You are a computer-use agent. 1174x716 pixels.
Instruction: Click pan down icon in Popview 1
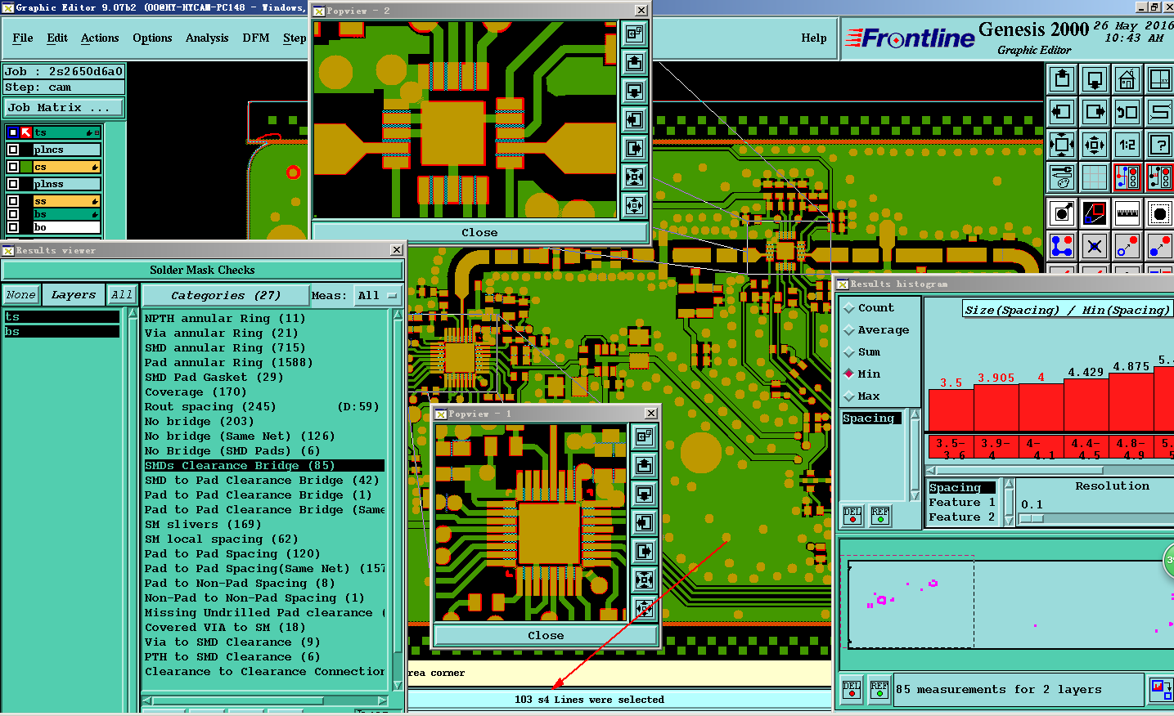645,494
